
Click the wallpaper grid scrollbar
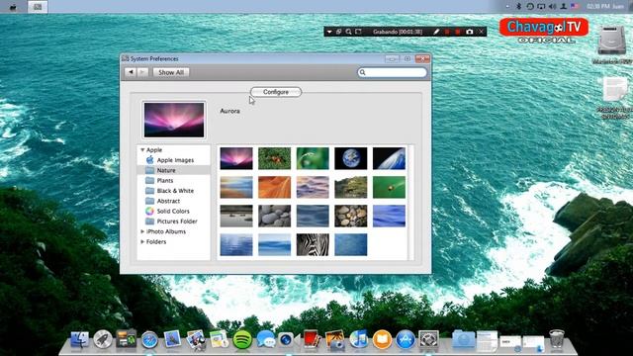pyautogui.click(x=411, y=203)
